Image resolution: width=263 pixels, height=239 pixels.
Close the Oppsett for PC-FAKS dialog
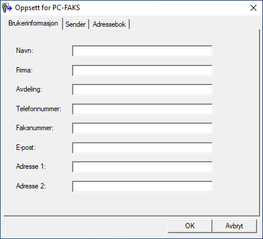tap(253, 8)
